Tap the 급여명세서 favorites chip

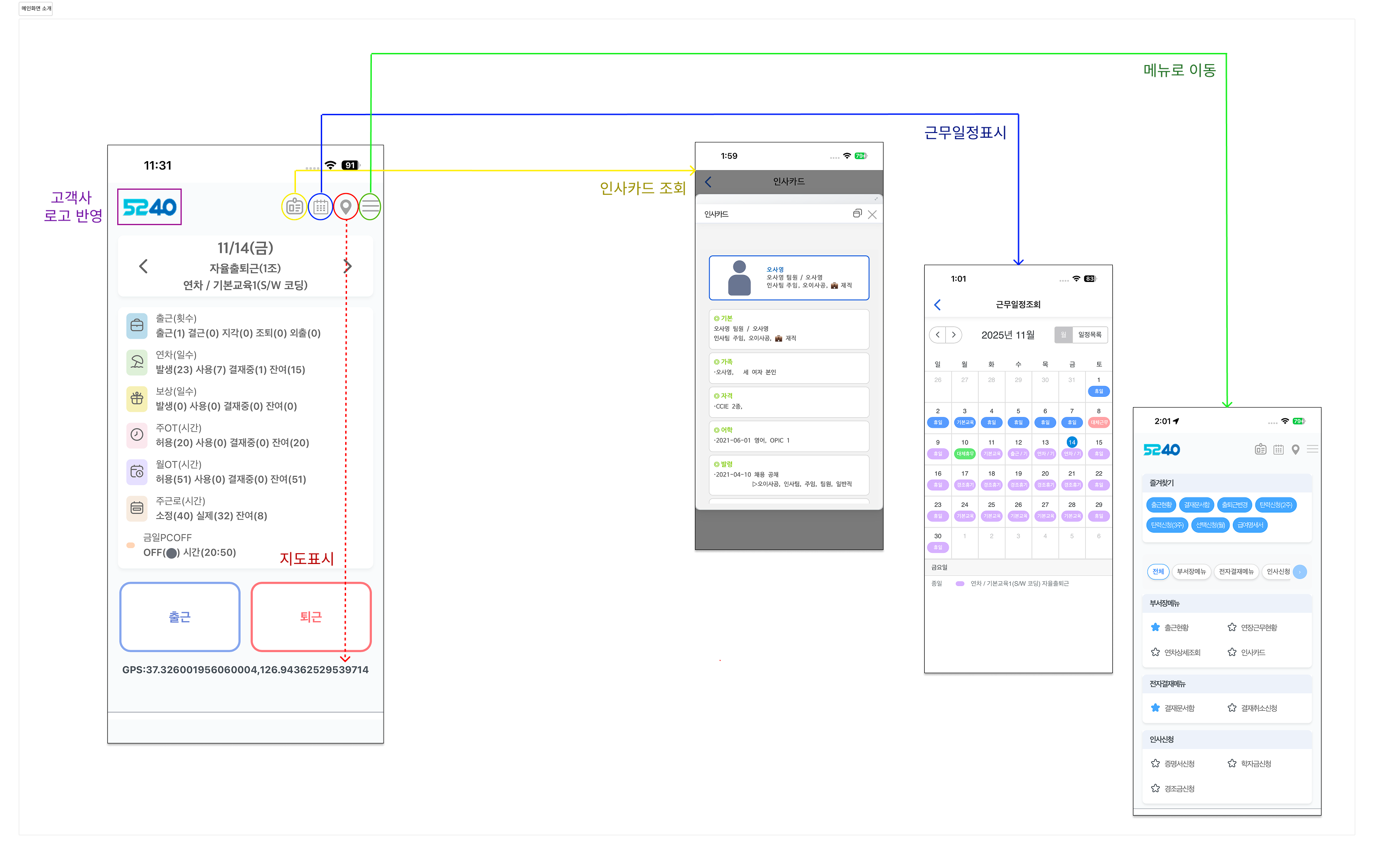(1250, 525)
